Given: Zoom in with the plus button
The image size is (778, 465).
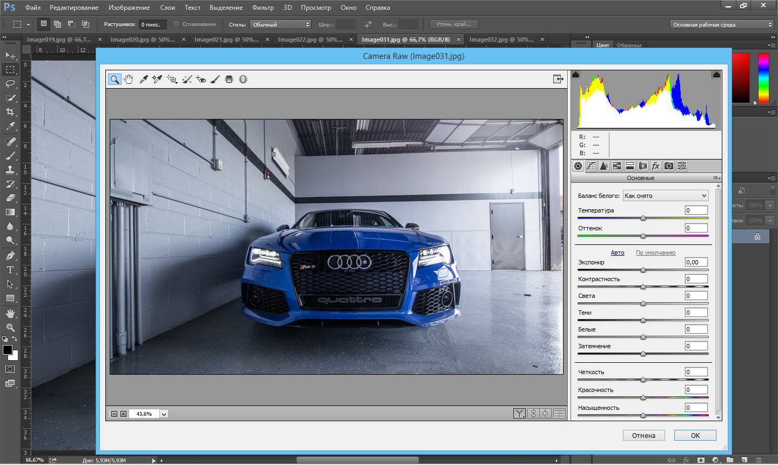Looking at the screenshot, I should [x=123, y=414].
